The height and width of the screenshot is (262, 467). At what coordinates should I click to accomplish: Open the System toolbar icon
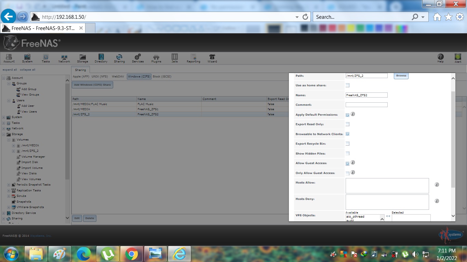[x=27, y=58]
